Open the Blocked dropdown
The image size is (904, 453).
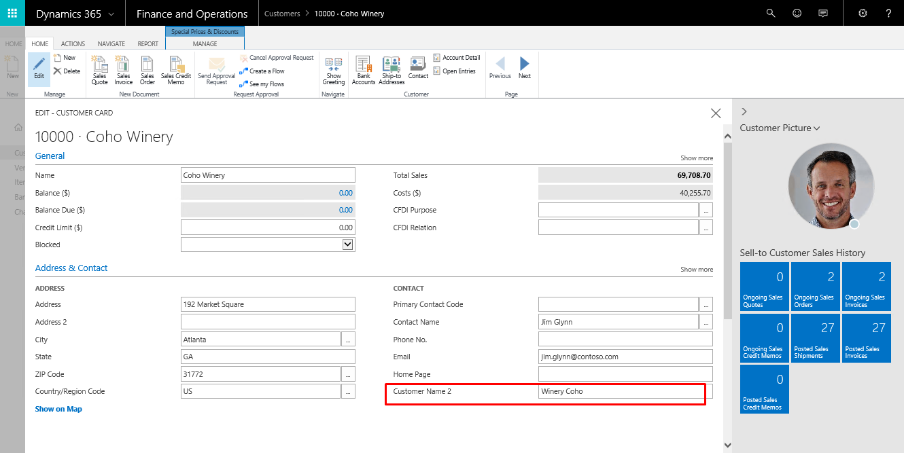(x=348, y=244)
